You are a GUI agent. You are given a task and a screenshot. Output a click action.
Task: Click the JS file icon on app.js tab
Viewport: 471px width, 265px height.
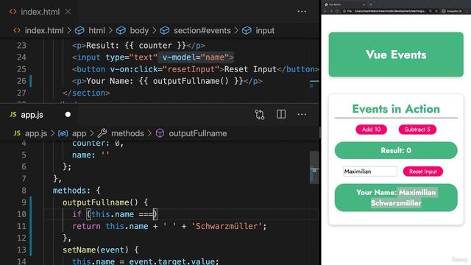tap(13, 115)
